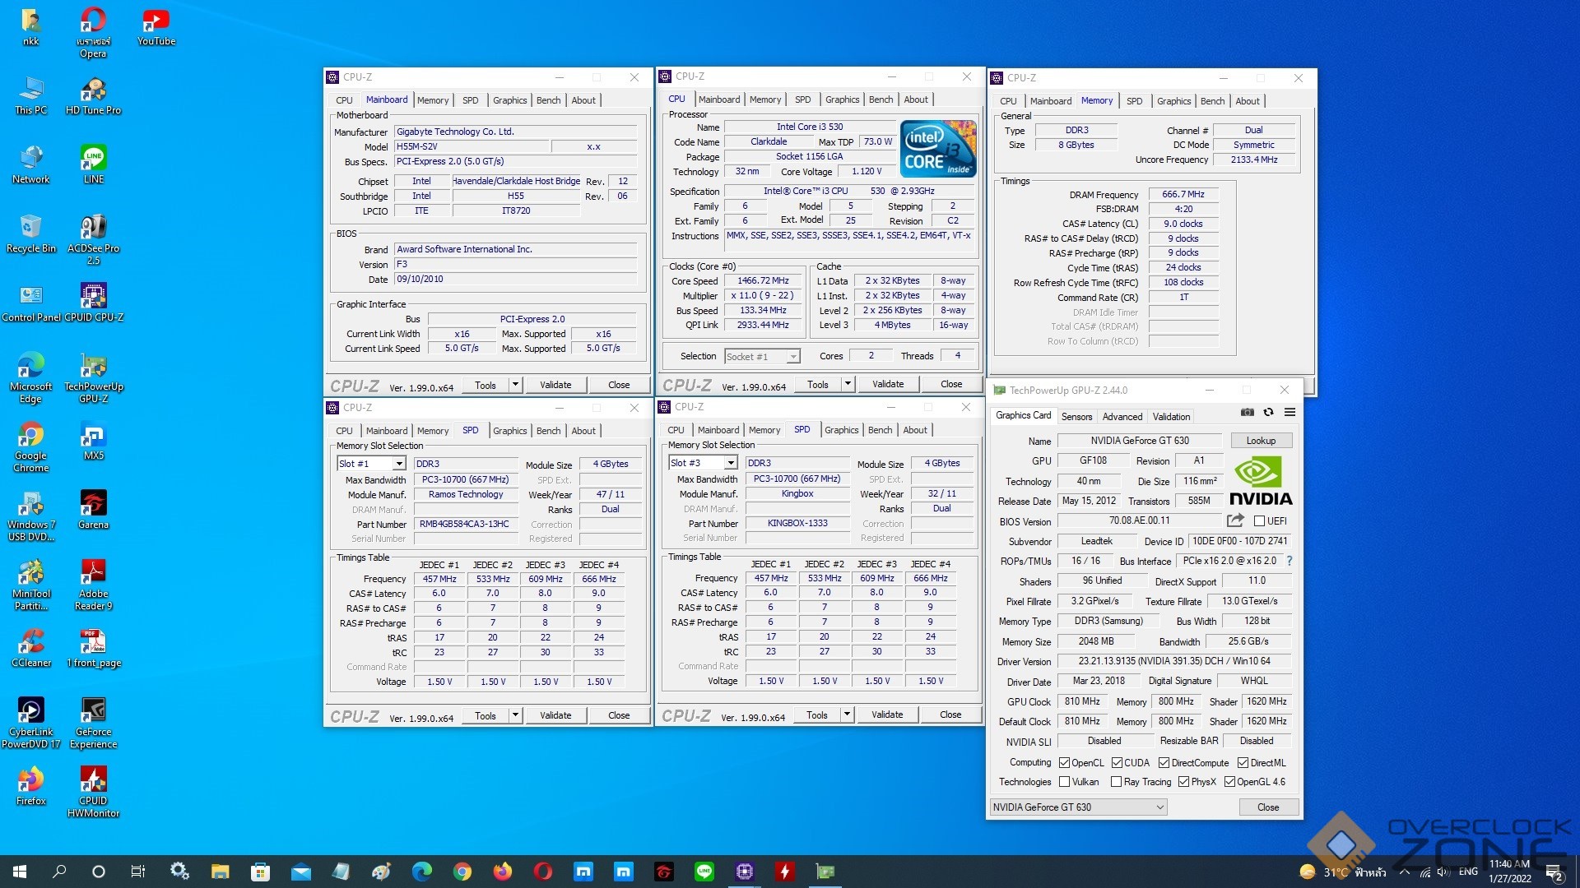Open the Recycle Bin desktop icon

pyautogui.click(x=31, y=234)
